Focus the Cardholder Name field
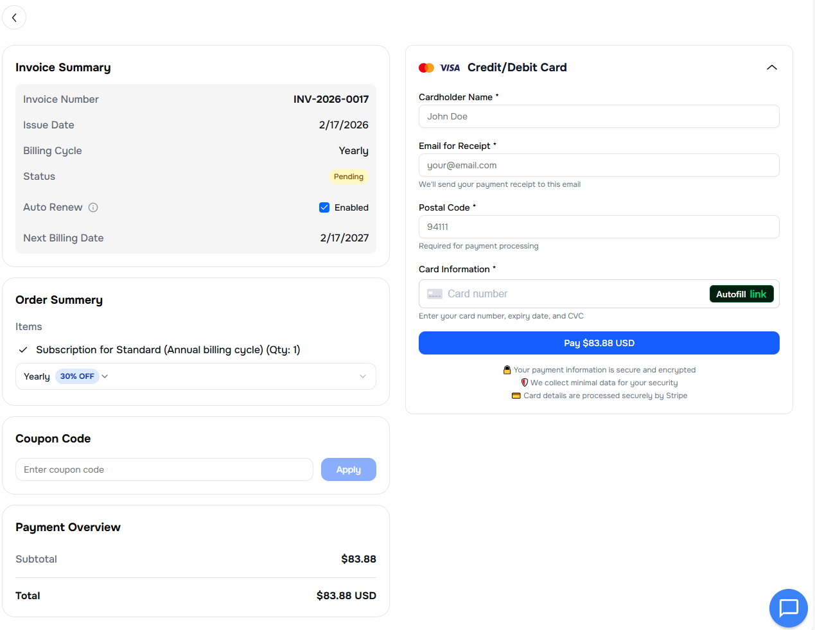815x630 pixels. tap(599, 116)
